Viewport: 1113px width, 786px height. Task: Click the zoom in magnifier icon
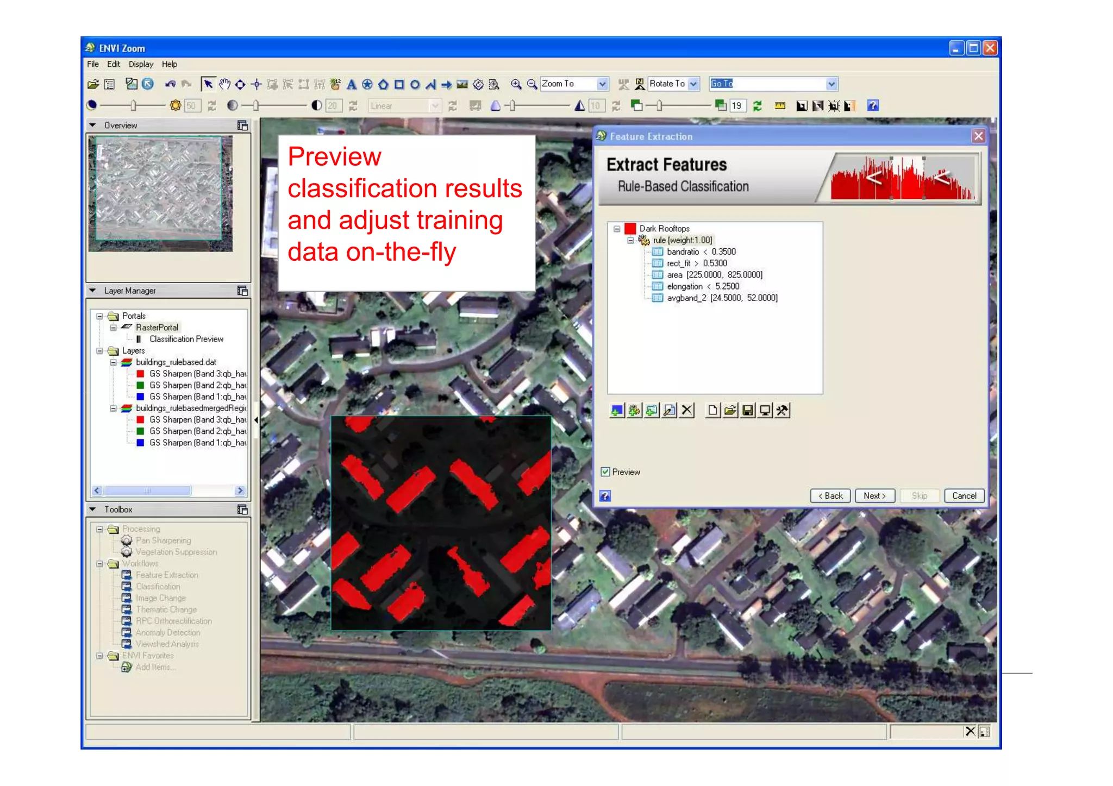(516, 84)
